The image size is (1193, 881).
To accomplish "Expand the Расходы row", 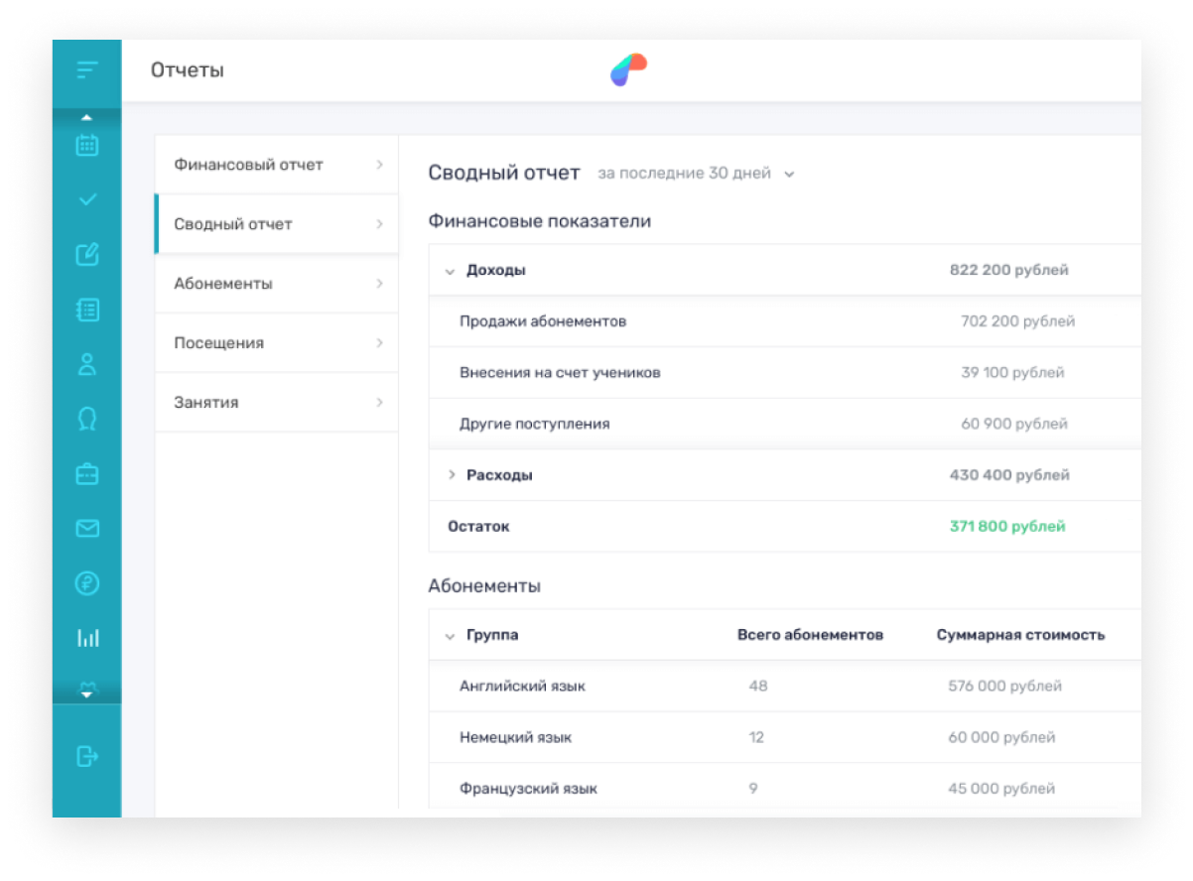I will (x=451, y=475).
